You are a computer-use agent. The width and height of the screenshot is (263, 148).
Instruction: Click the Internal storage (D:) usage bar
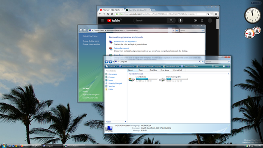coord(177,79)
